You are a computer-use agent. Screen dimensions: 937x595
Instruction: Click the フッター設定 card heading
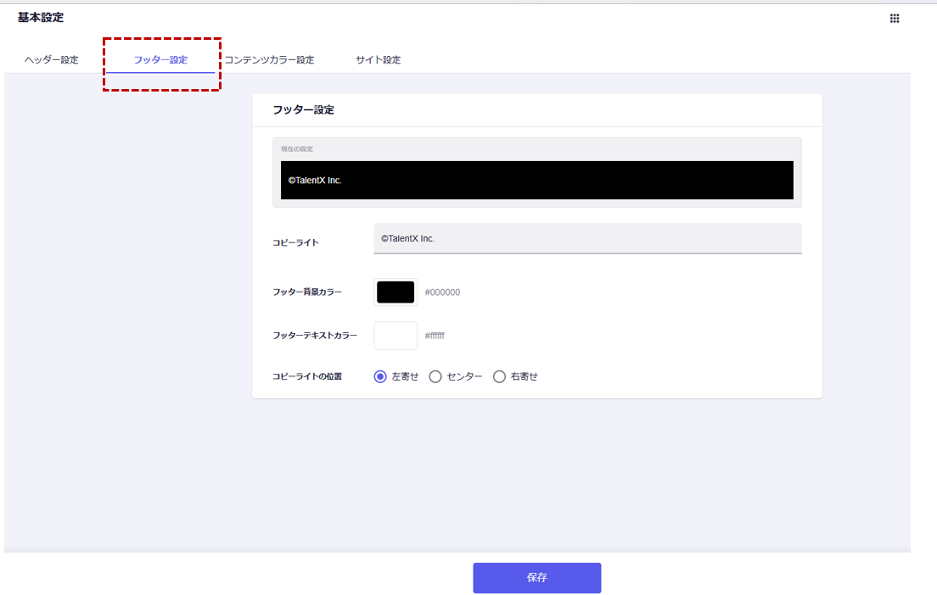pos(303,110)
